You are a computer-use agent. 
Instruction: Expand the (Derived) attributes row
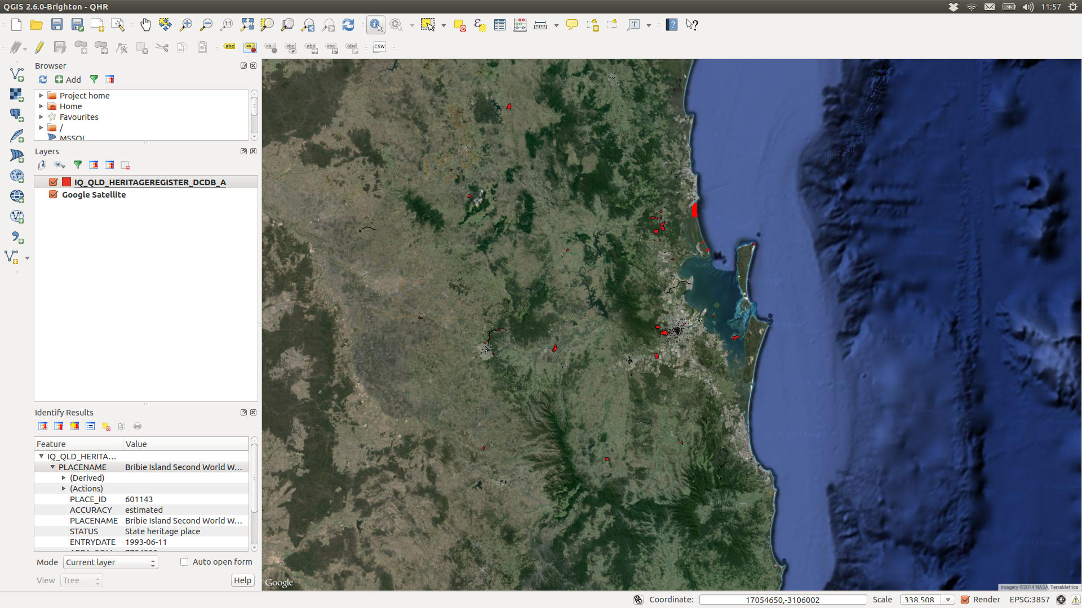click(x=64, y=478)
